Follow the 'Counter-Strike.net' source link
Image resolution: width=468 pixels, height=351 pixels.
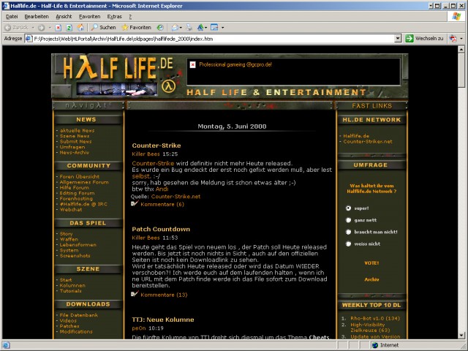[175, 197]
